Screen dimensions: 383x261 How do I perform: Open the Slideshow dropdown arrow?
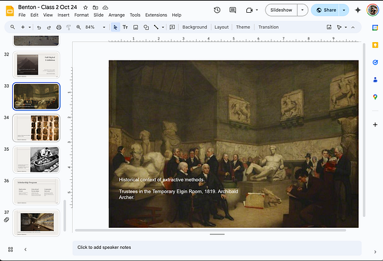302,10
